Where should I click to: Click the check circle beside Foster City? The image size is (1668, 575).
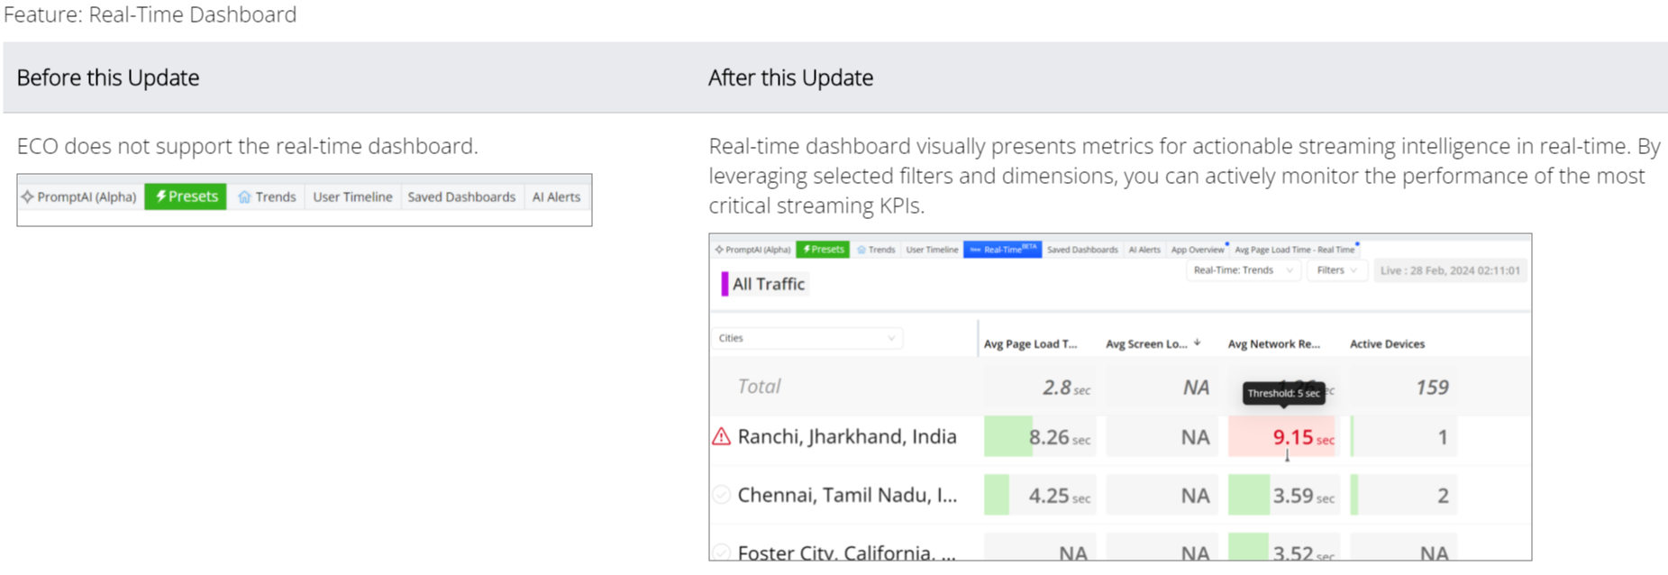point(721,552)
